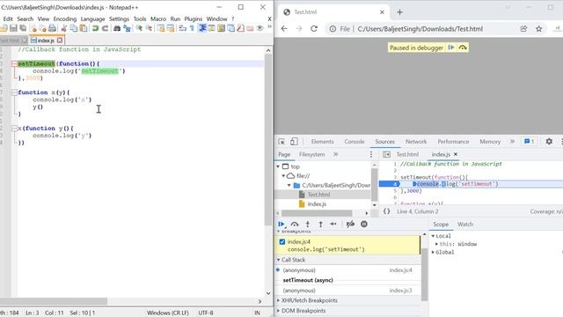The image size is (563, 317).
Task: Toggle pause on exceptions icon
Action: tap(363, 224)
